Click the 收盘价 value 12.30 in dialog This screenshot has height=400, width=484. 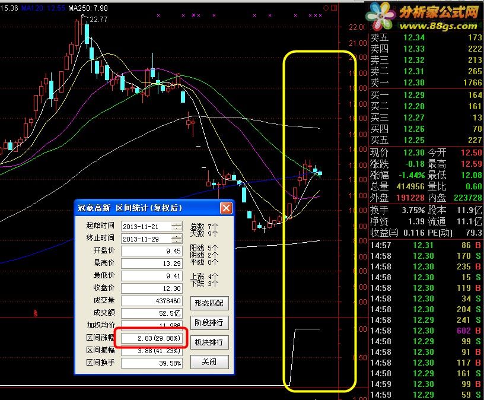pyautogui.click(x=152, y=288)
